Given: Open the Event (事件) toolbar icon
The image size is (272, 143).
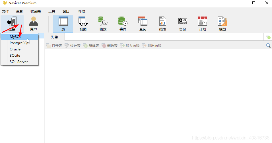Looking at the screenshot, I should click(123, 24).
